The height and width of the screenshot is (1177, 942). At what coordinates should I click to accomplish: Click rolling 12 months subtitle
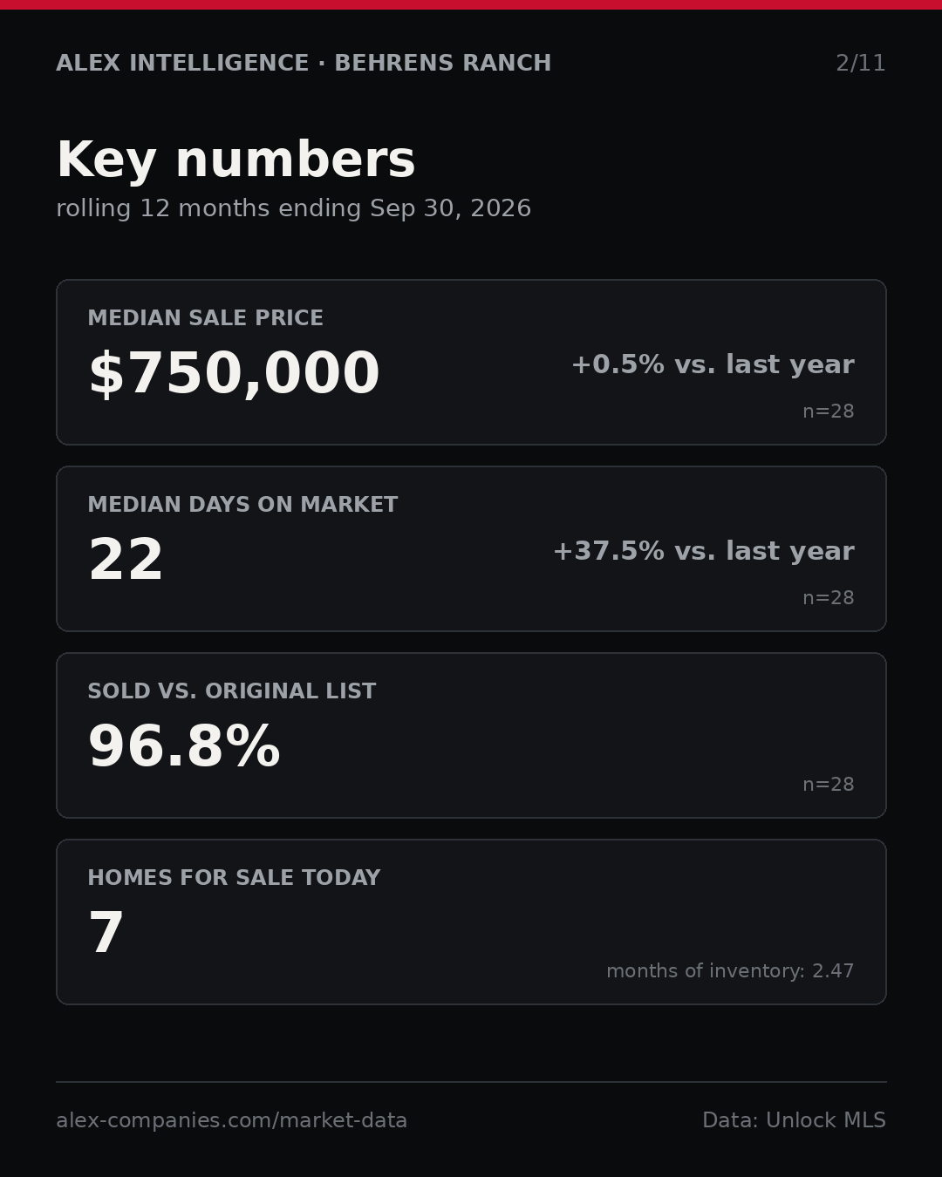294,209
